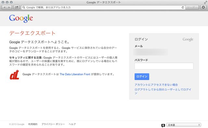Viewport: 208px width, 128px height.
Task: Click the パスワード password input field
Action: click(x=164, y=66)
